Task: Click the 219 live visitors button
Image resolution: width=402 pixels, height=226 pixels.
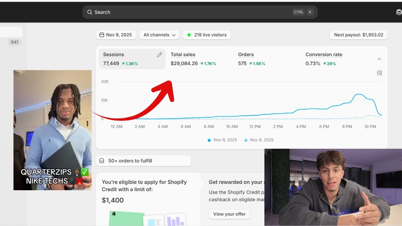Action: (207, 35)
